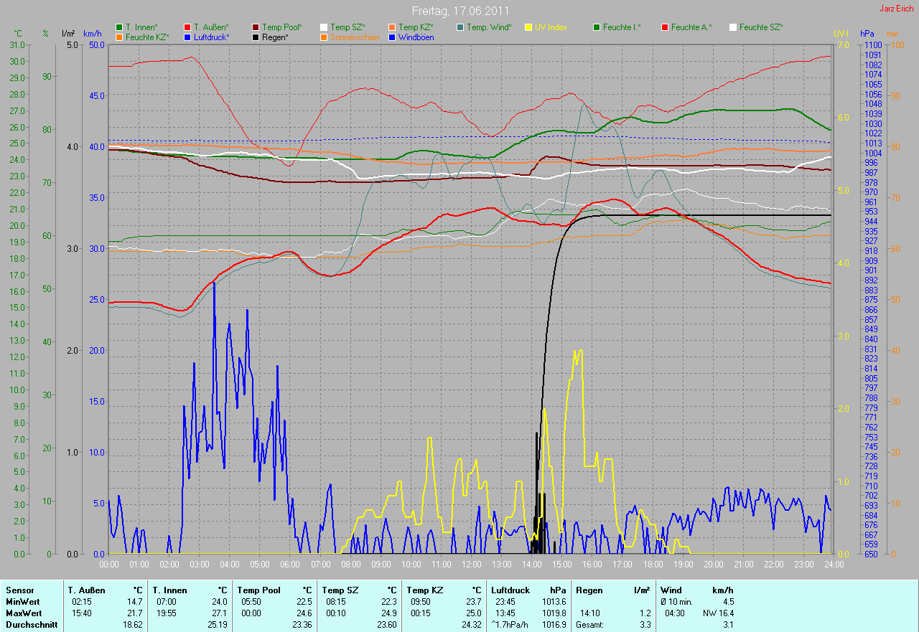Click the '24:00' time axis label

[x=833, y=564]
